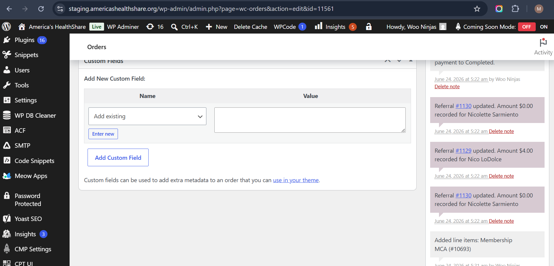554x266 pixels.
Task: Go back using the browser back arrow
Action: [x=9, y=9]
